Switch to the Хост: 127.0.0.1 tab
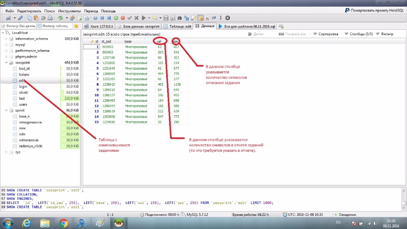This screenshot has height=229, width=407. coord(99,26)
